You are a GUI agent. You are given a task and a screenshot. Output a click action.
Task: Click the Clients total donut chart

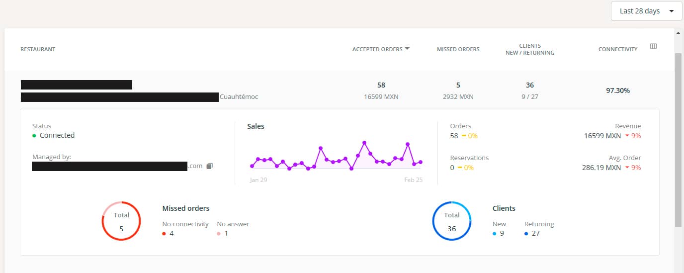pyautogui.click(x=451, y=221)
